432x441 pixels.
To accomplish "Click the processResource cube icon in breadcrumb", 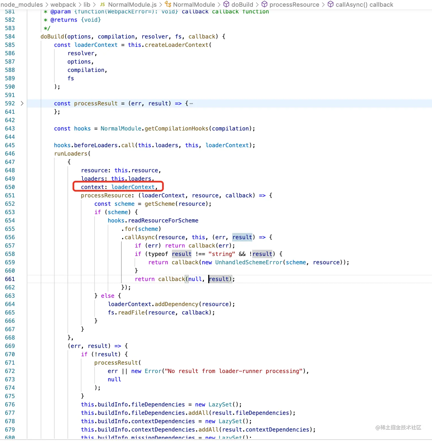I will point(265,4).
